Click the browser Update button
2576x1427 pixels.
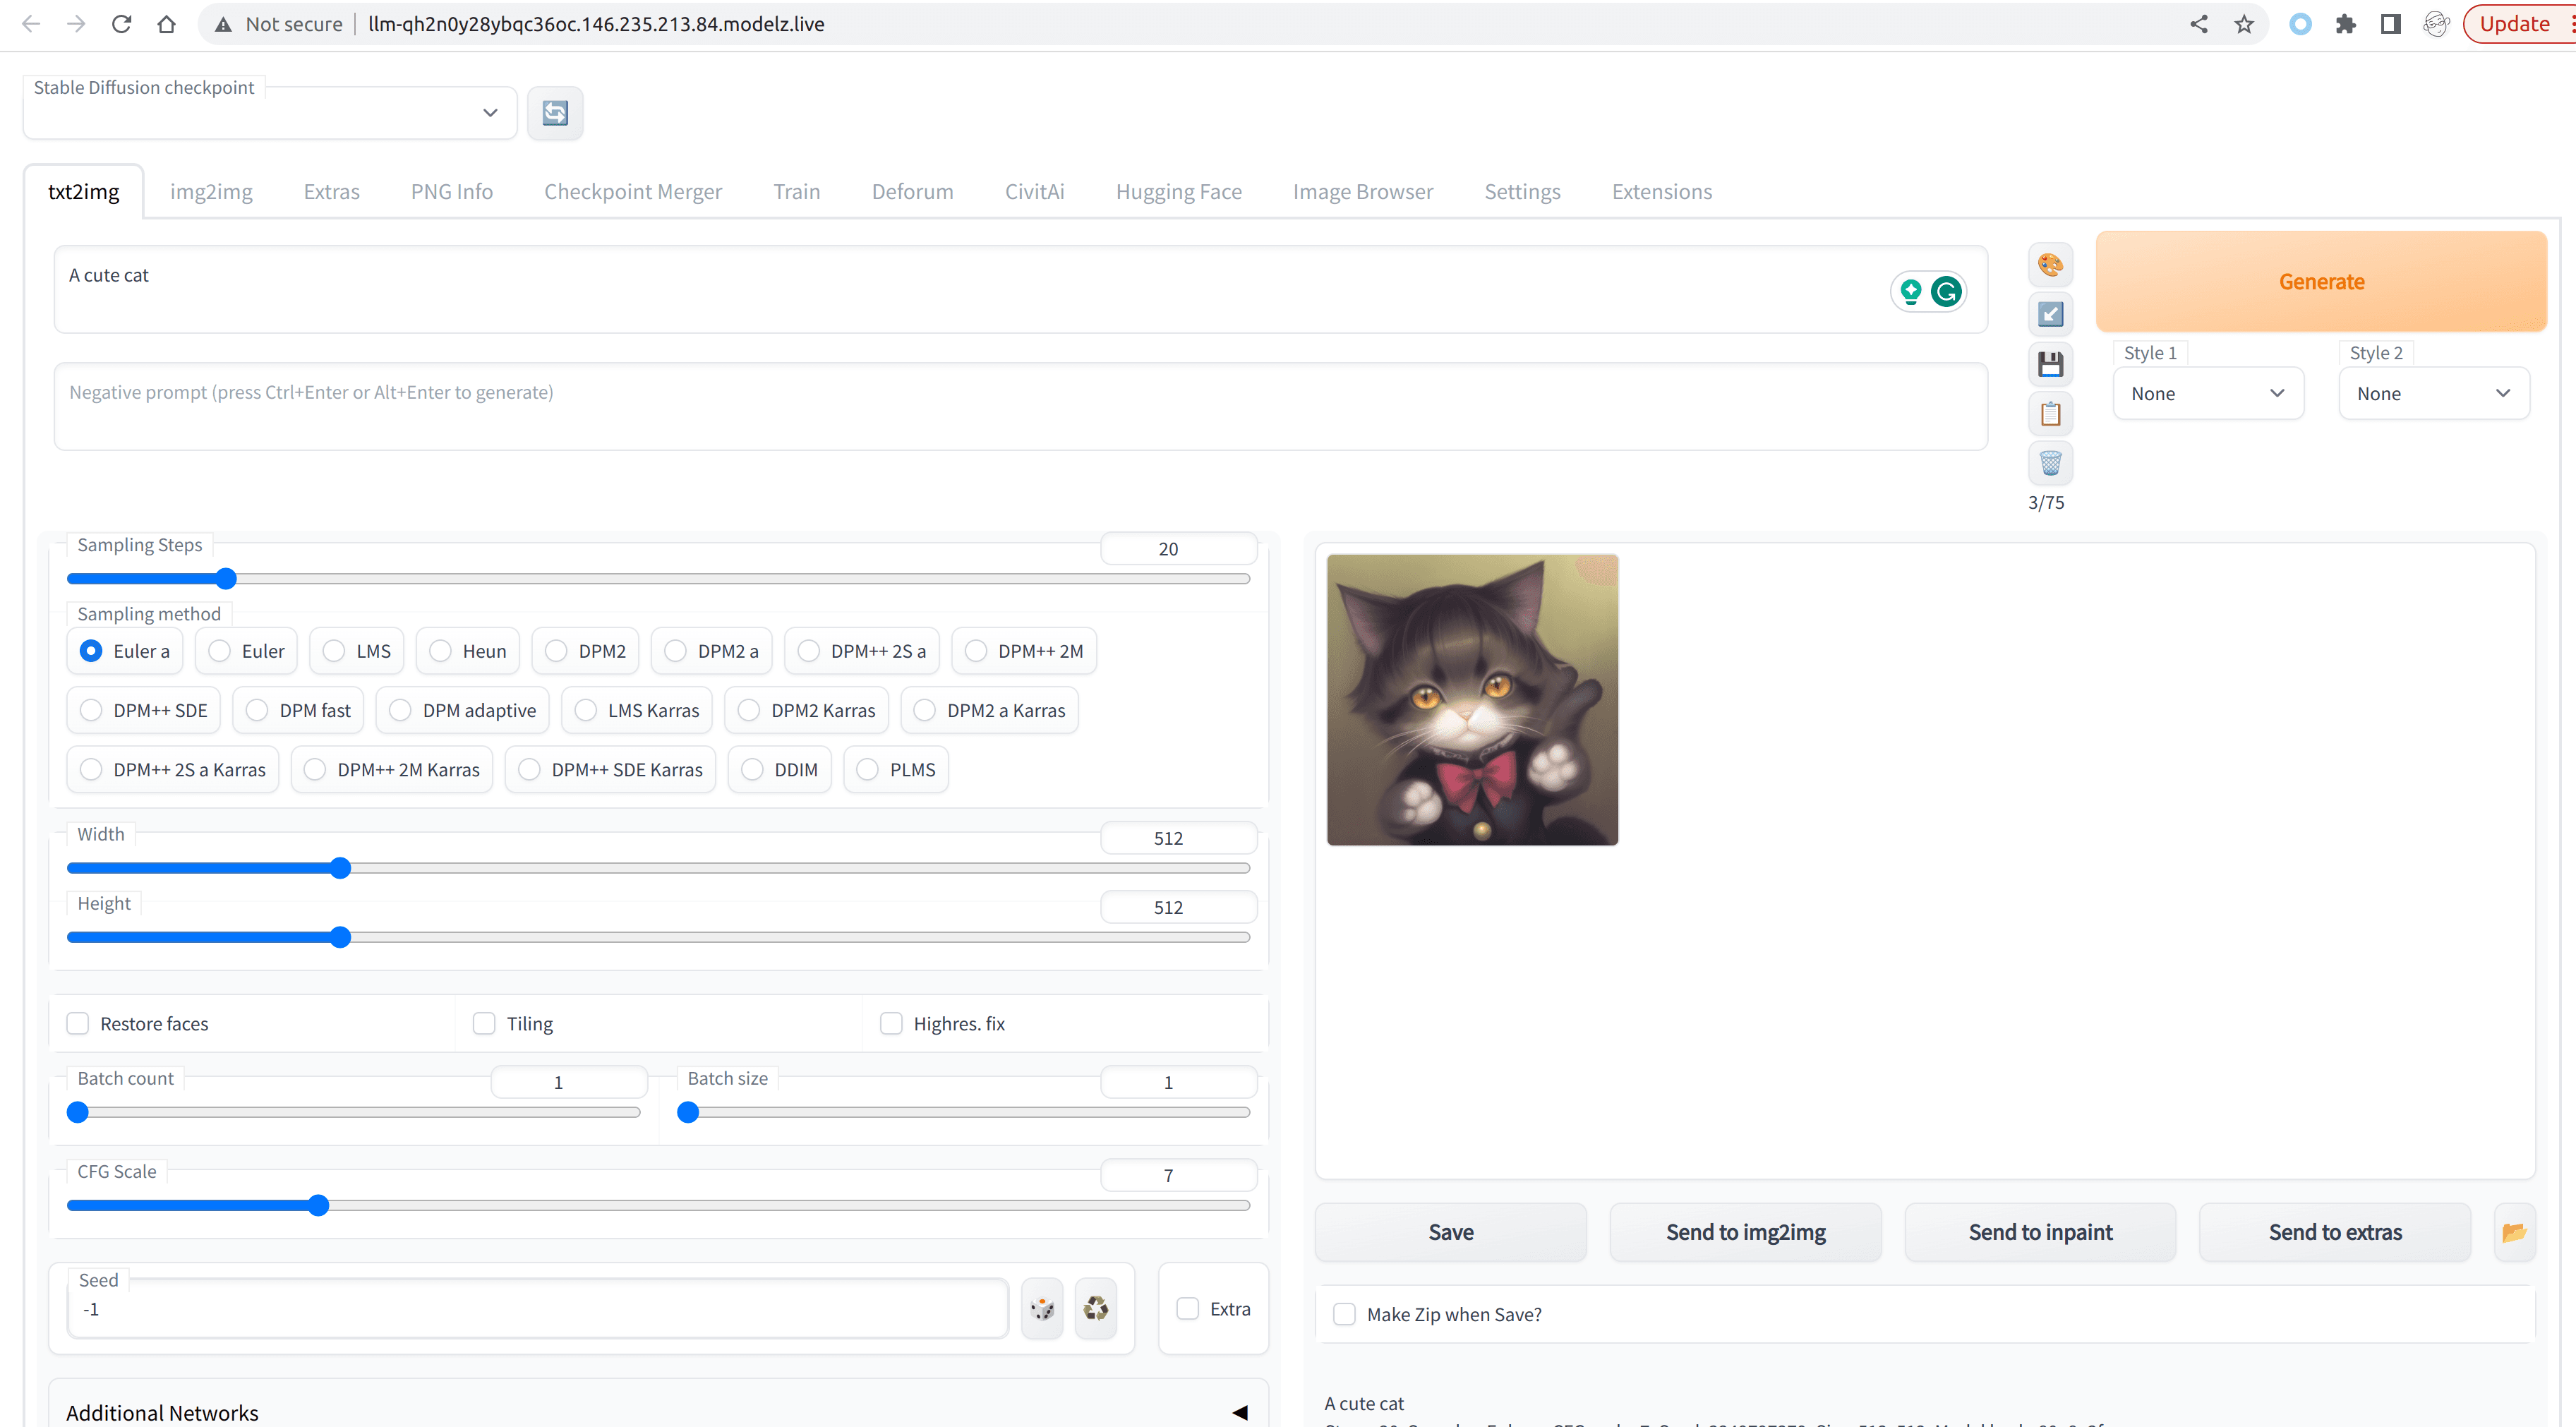point(2518,24)
